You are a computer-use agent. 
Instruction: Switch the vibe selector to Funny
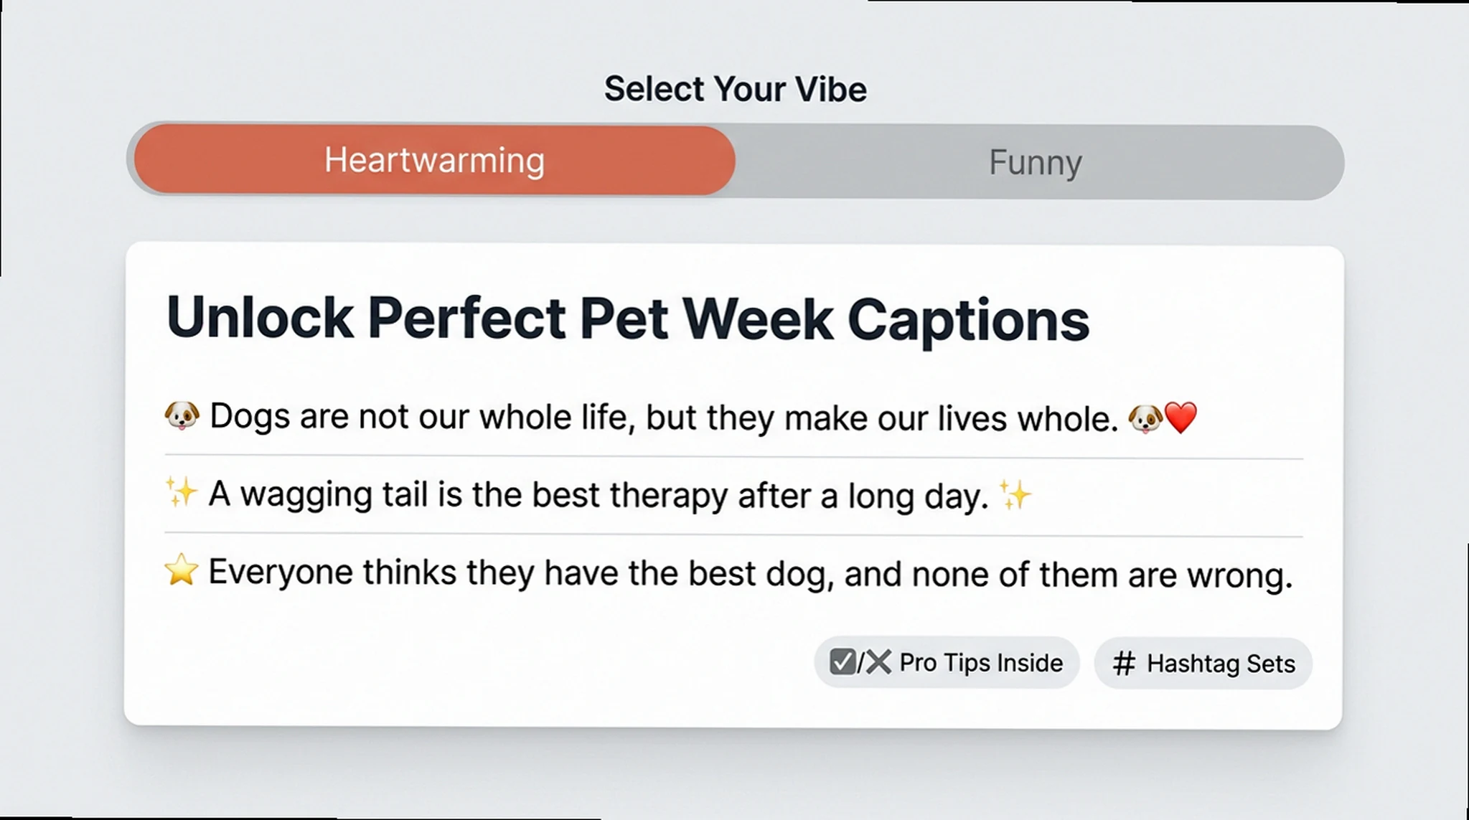[1034, 162]
